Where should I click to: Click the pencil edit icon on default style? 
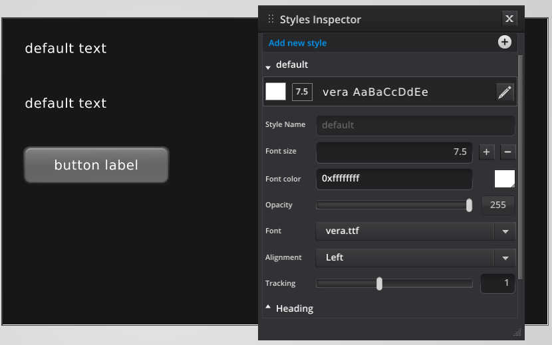click(x=505, y=92)
